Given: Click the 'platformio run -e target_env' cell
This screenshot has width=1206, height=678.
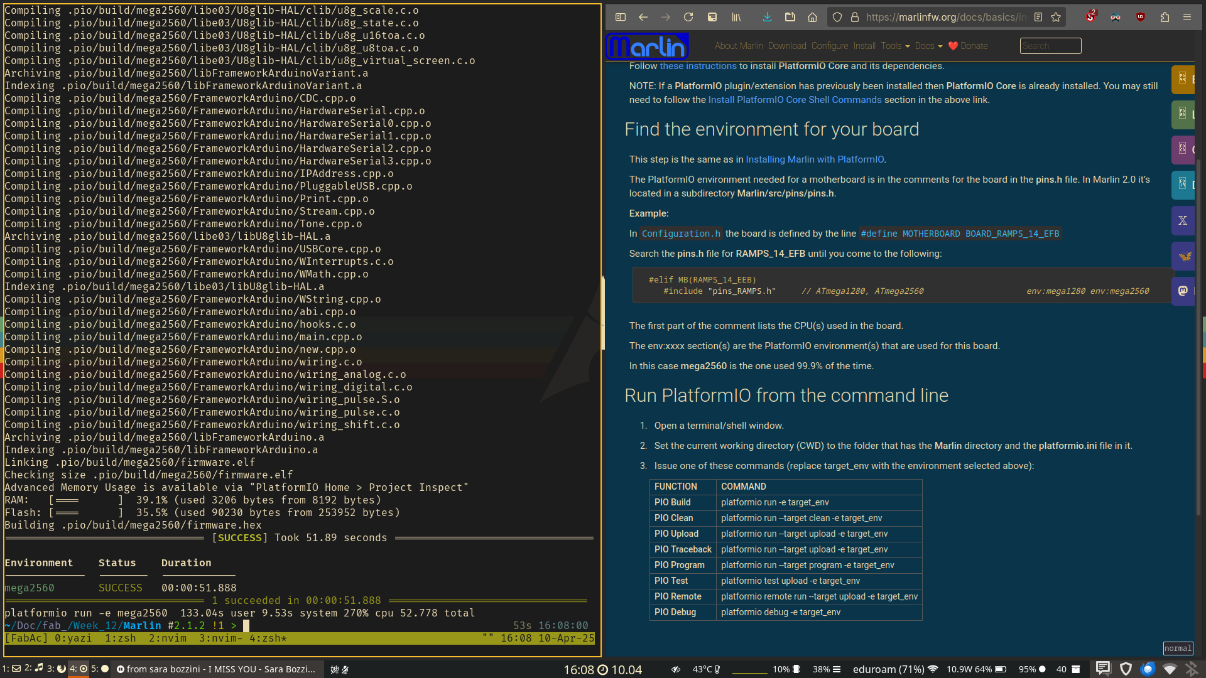Looking at the screenshot, I should (x=818, y=502).
